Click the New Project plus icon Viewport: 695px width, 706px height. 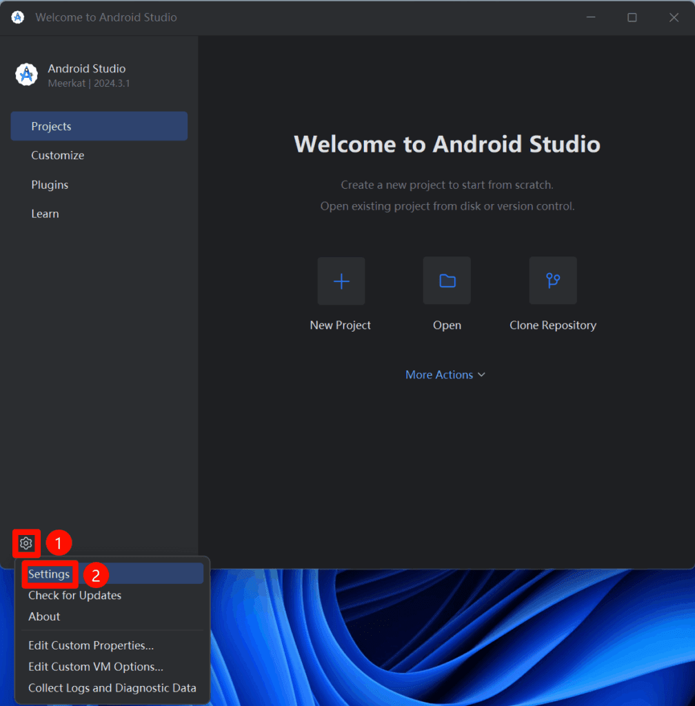(x=341, y=281)
